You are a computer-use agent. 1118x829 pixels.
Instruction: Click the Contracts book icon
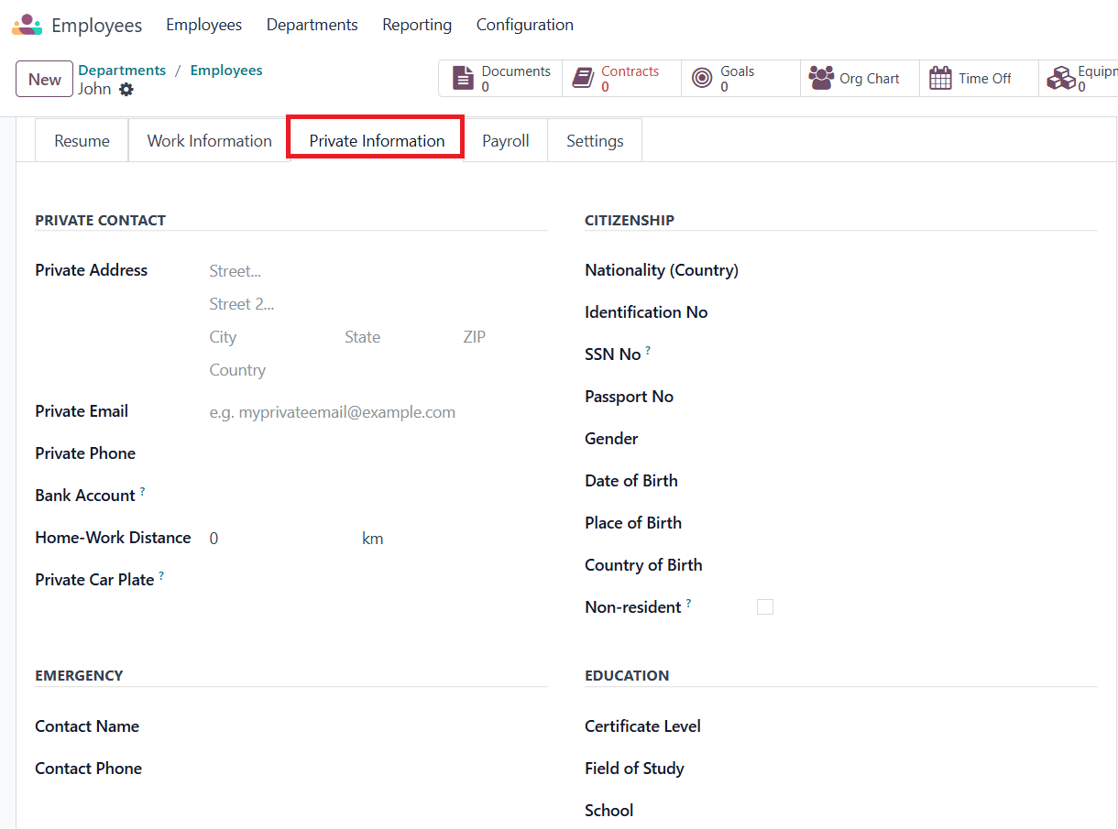click(x=582, y=79)
